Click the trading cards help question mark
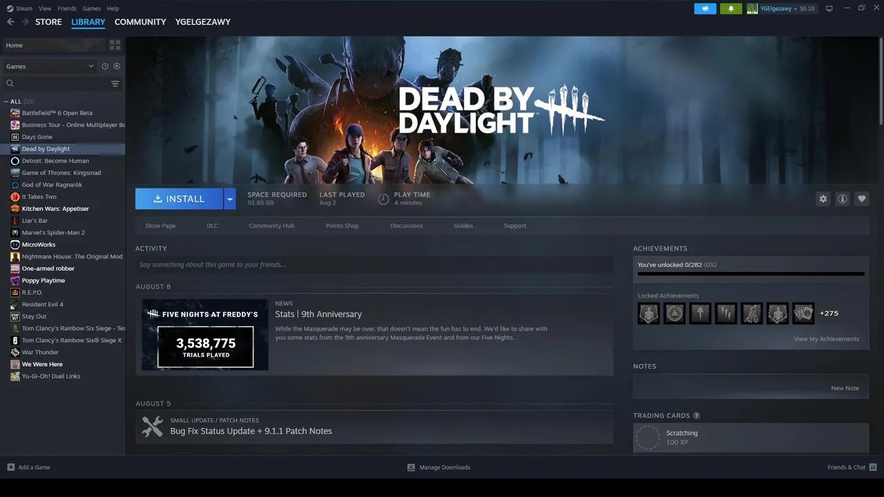Image resolution: width=884 pixels, height=497 pixels. click(696, 416)
